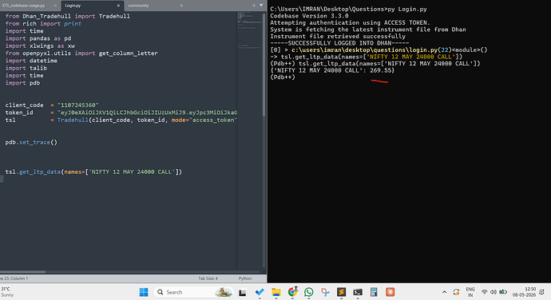Open Python syntax selector in status bar

point(245,278)
